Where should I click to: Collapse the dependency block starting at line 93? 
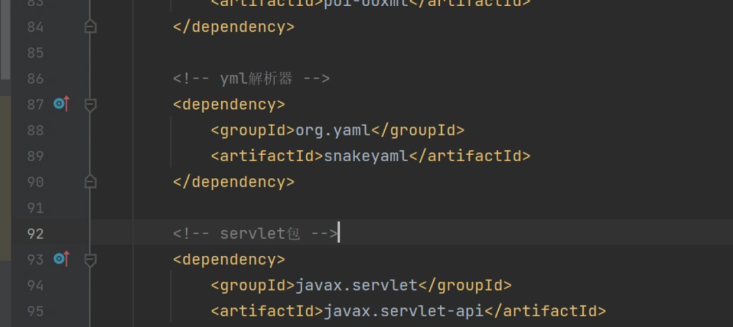click(x=90, y=259)
